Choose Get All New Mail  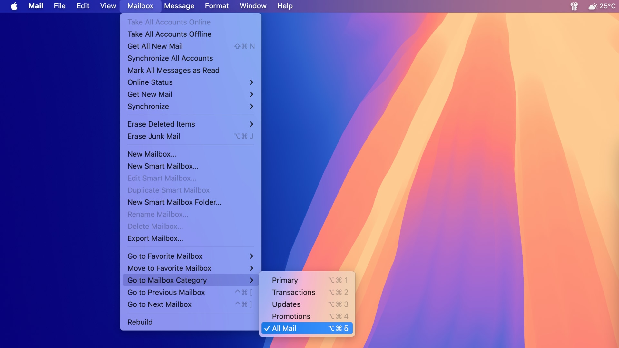[190, 46]
